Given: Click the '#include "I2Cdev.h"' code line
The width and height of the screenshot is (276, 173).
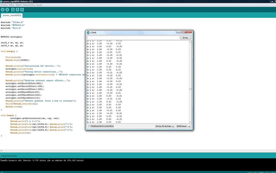Looking at the screenshot, I should point(12,22).
